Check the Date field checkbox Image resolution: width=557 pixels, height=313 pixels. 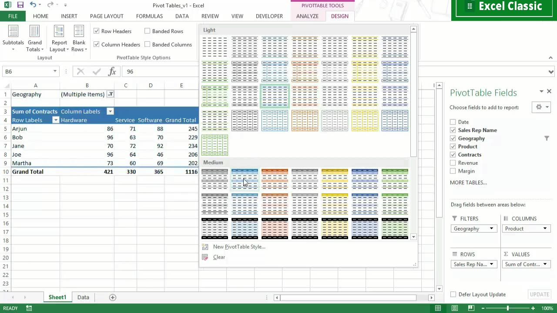coord(453,122)
